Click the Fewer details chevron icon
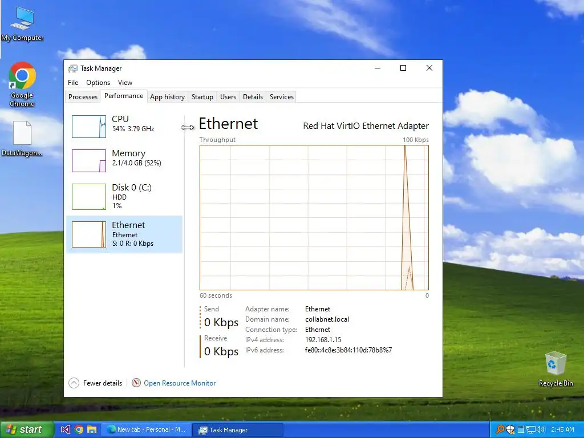Image resolution: width=584 pixels, height=438 pixels. click(x=74, y=383)
